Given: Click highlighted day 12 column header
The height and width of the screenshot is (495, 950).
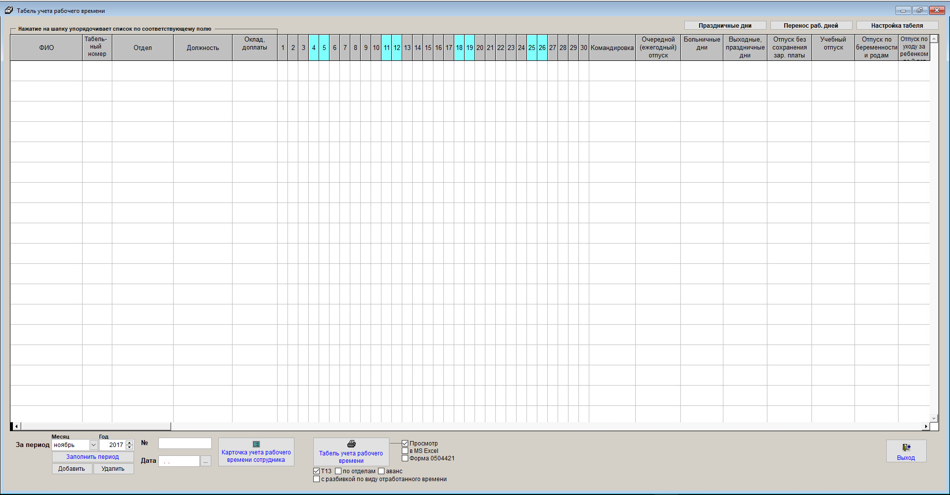Looking at the screenshot, I should pos(397,48).
